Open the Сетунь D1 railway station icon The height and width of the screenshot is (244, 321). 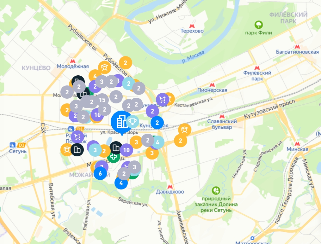13,145
